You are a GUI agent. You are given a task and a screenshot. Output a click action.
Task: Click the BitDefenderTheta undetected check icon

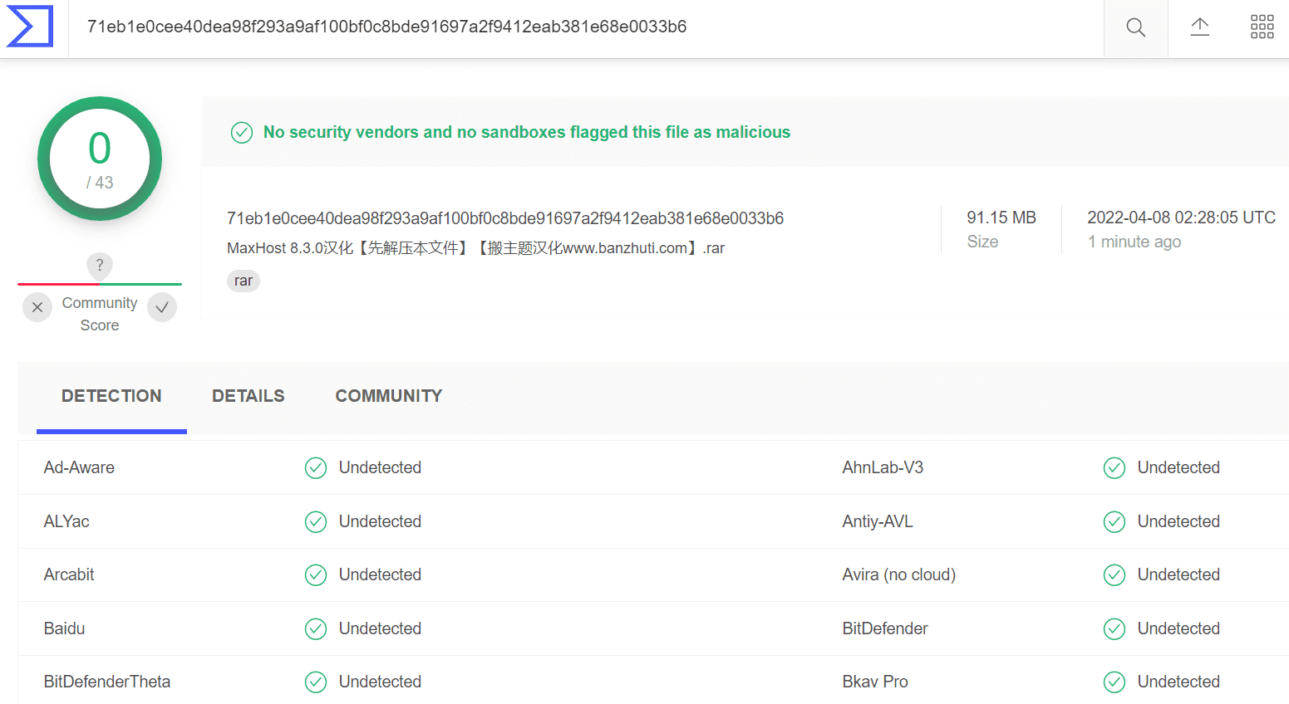click(x=316, y=682)
